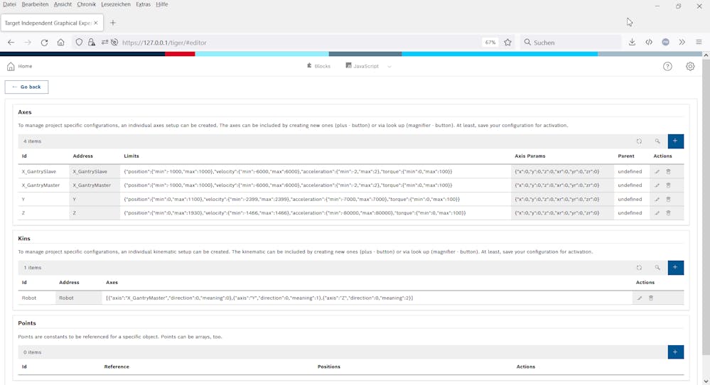The height and width of the screenshot is (385, 710).
Task: Edit the X_GantrySlave axis row
Action: pyautogui.click(x=657, y=172)
